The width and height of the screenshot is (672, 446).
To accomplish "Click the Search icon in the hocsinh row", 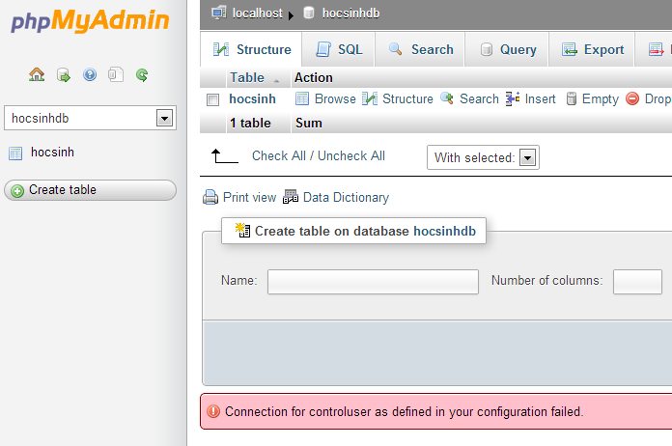I will click(447, 98).
